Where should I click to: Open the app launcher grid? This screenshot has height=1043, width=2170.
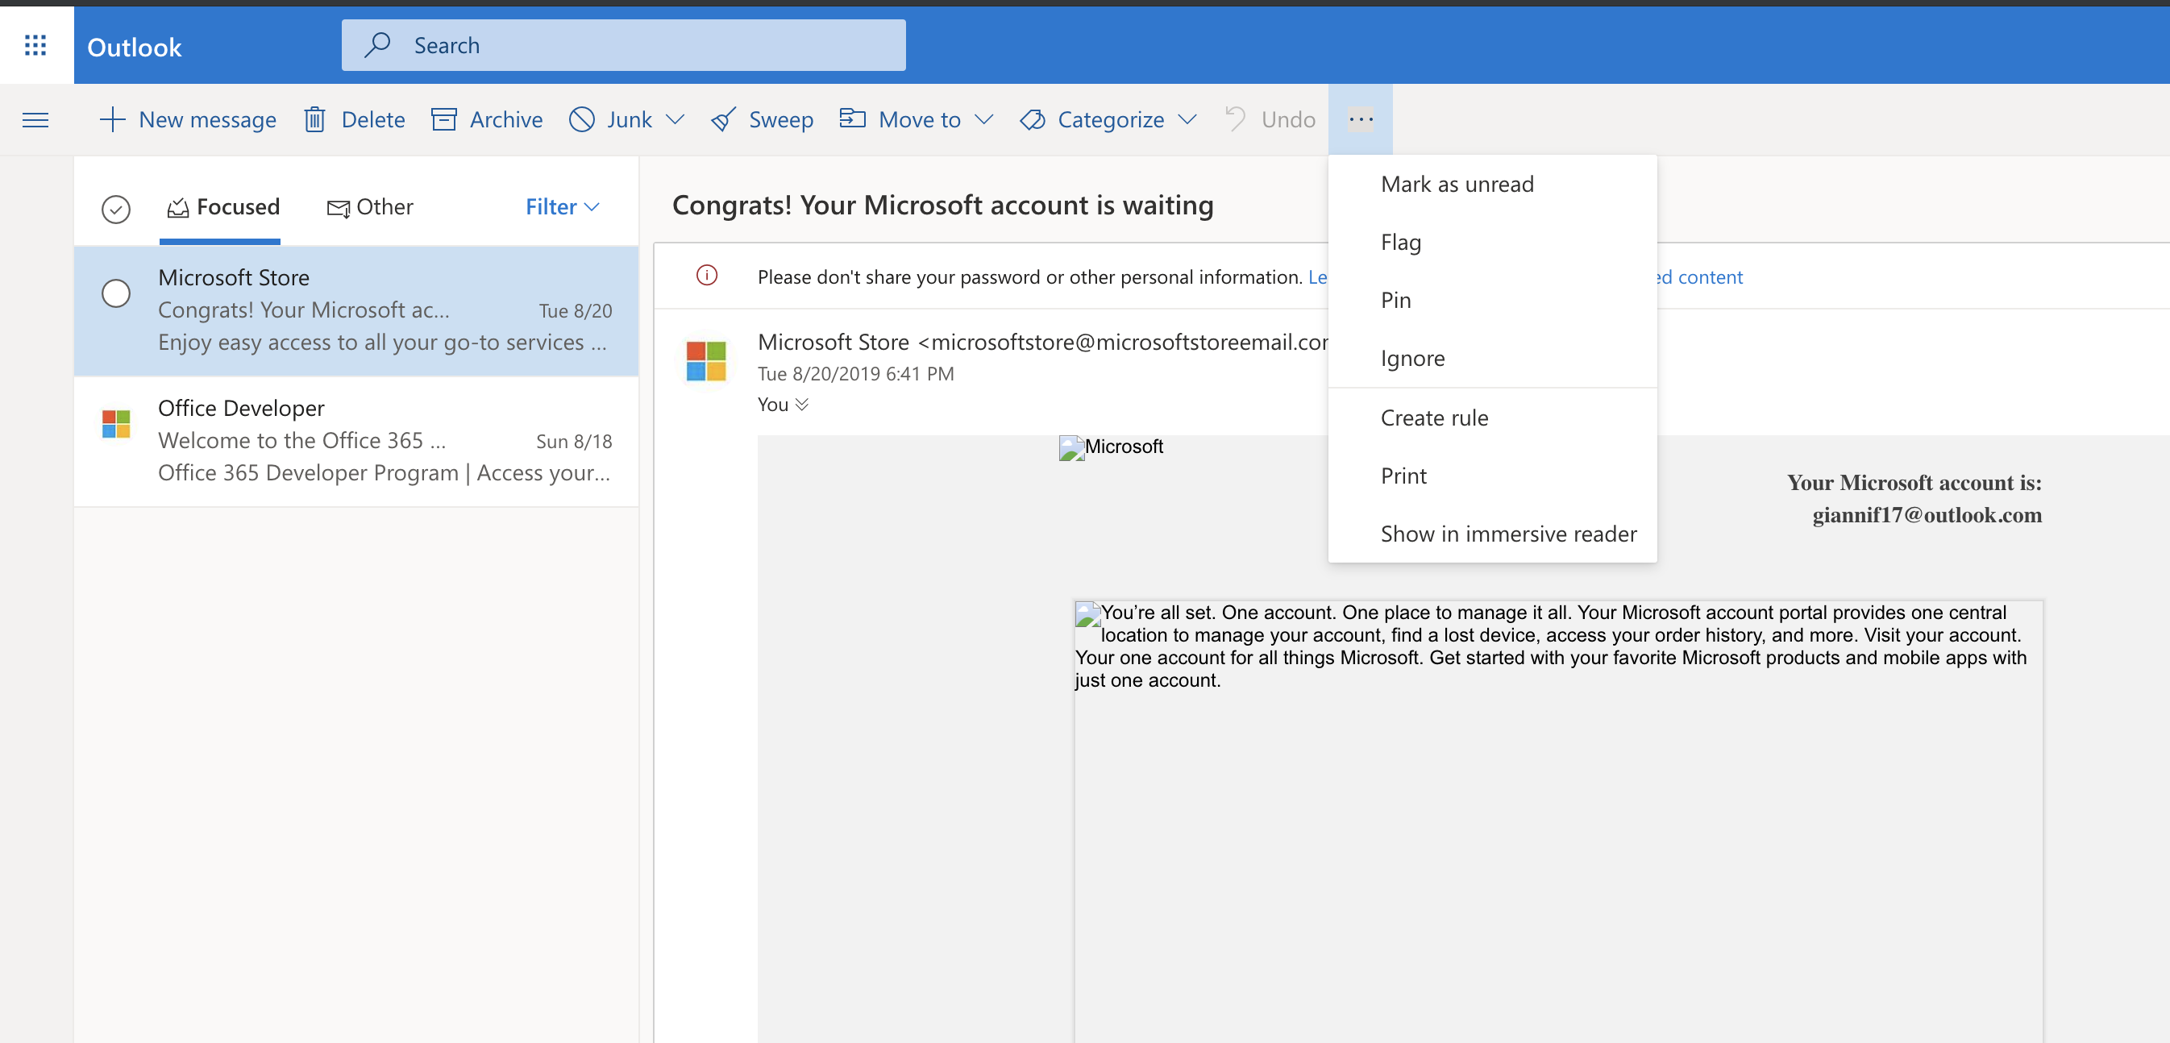(x=35, y=44)
